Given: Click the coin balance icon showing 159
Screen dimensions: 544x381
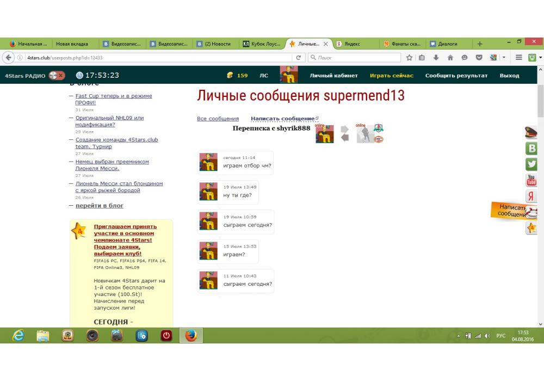Looking at the screenshot, I should point(230,75).
